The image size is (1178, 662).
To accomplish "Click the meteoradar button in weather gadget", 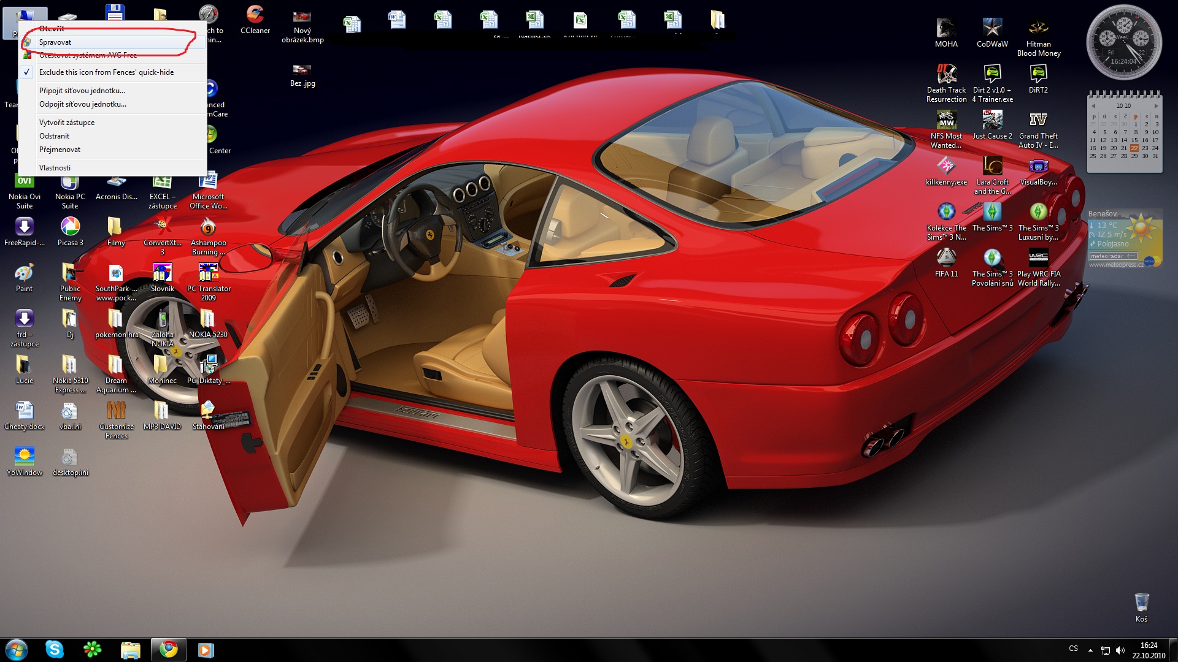I will [x=1112, y=256].
